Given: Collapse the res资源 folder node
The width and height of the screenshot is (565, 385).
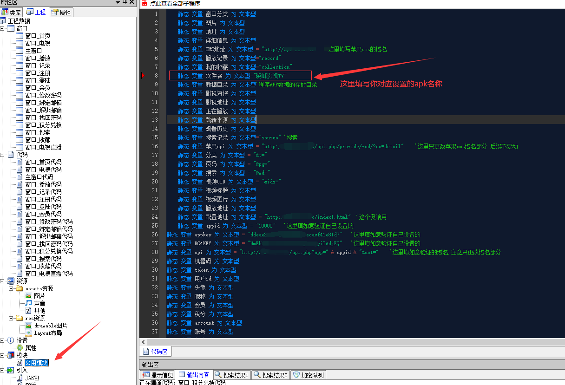Looking at the screenshot, I should click(x=11, y=318).
